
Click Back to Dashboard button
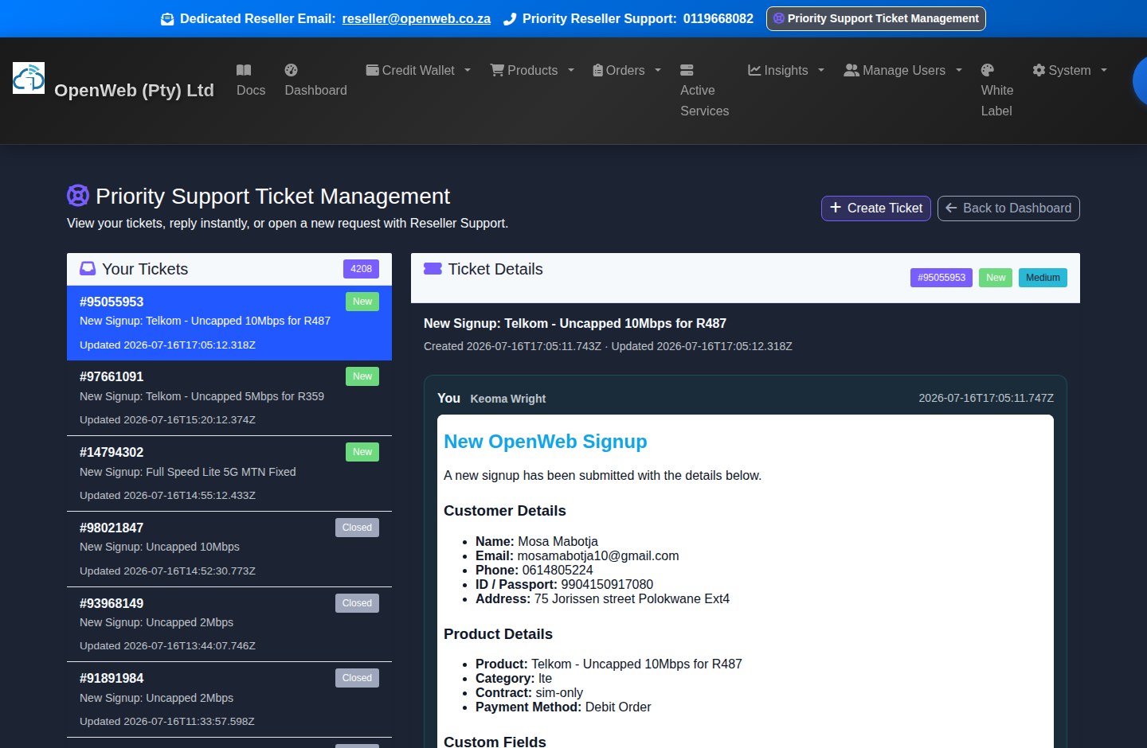coord(1008,208)
